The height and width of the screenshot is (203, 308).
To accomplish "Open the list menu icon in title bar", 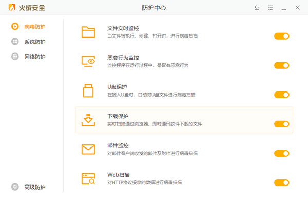I will (x=271, y=8).
